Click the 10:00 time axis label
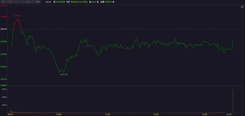Screen dimensions: 245x116 tap(59, 114)
